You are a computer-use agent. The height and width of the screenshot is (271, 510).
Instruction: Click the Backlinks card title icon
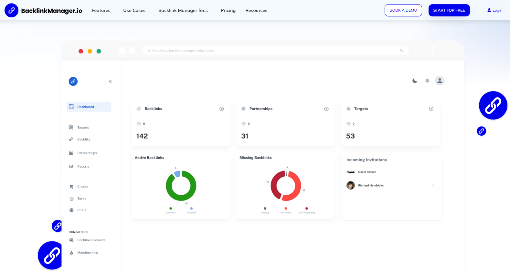139,109
